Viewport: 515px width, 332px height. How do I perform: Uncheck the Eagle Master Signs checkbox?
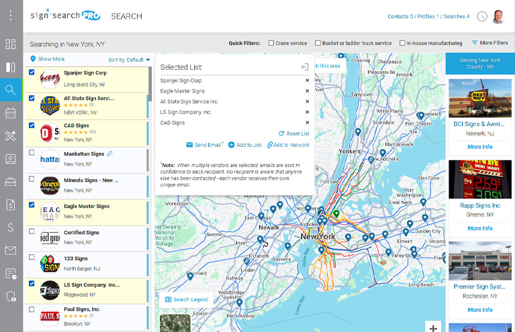pyautogui.click(x=32, y=205)
